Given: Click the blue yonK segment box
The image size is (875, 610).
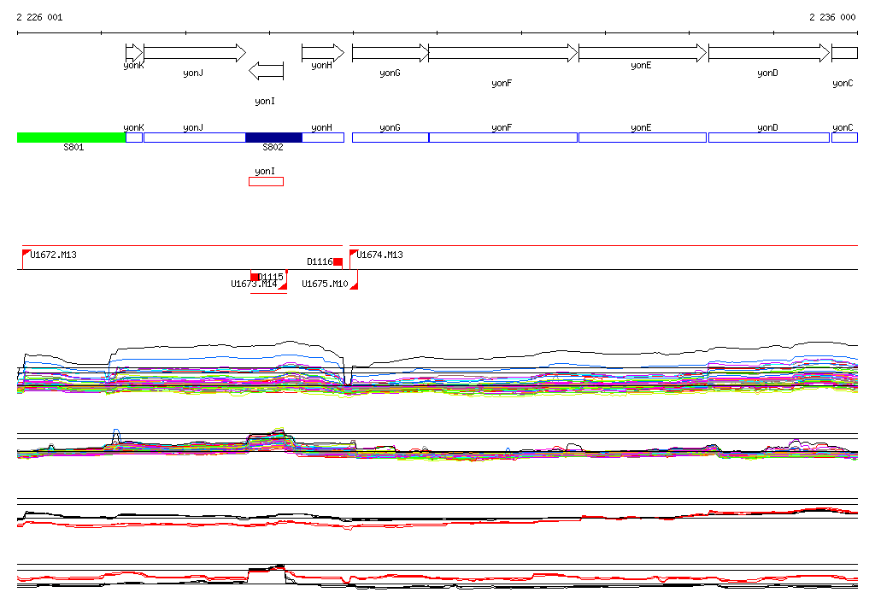Looking at the screenshot, I should (x=134, y=138).
